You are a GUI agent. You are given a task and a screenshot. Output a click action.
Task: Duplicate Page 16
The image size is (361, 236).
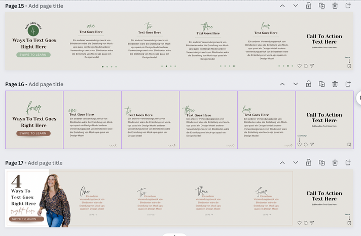click(x=321, y=84)
